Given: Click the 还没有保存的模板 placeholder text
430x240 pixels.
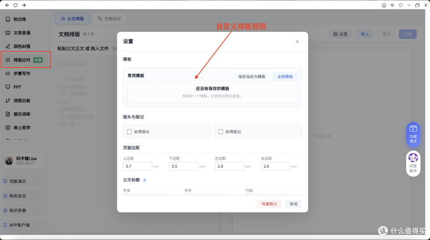Looking at the screenshot, I should (213, 89).
